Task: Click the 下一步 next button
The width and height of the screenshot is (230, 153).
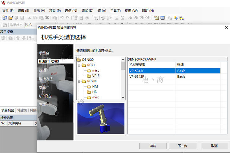Action: [x=183, y=146]
